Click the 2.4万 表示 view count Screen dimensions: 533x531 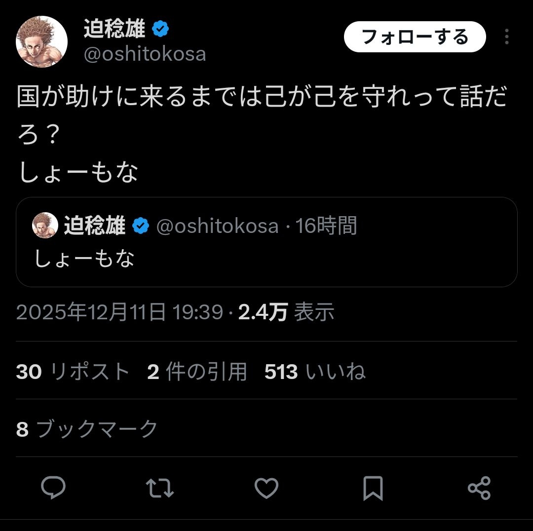click(286, 312)
